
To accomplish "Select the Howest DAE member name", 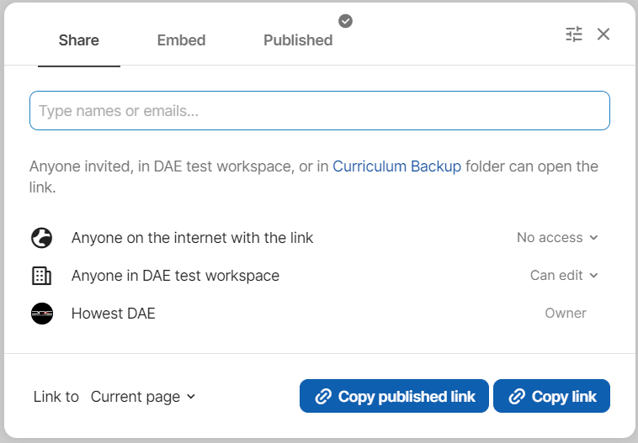I will tap(114, 314).
